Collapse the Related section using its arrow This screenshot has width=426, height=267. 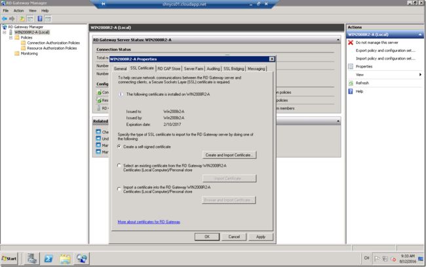click(338, 121)
